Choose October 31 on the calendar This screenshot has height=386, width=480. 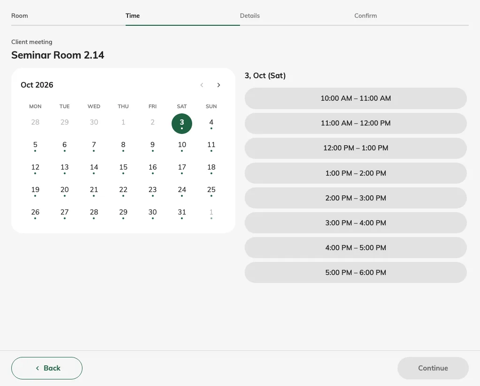point(182,214)
